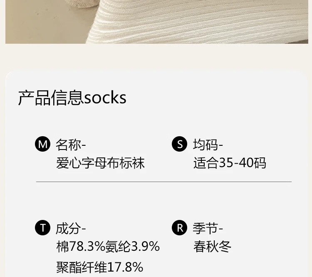The width and height of the screenshot is (312, 277).
Task: Click the black R circle icon
Action: pyautogui.click(x=180, y=228)
